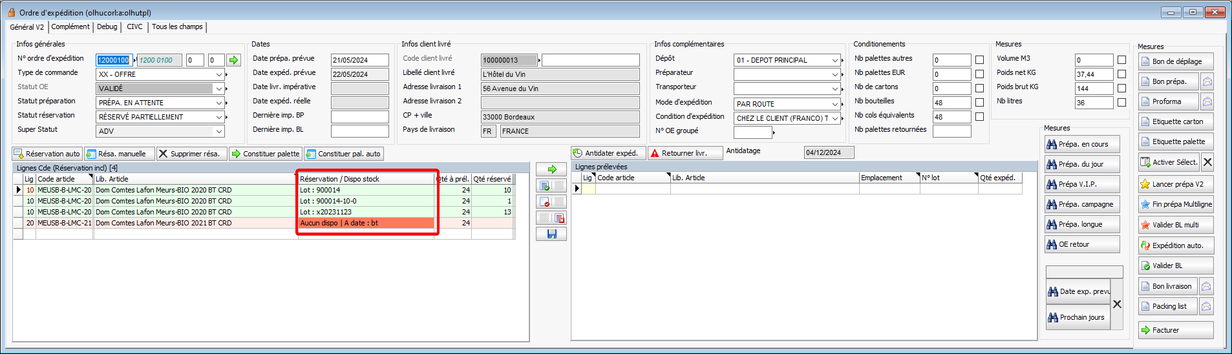Image resolution: width=1232 pixels, height=354 pixels.
Task: Tick the Nb palettes autres checkbox
Action: [x=979, y=60]
